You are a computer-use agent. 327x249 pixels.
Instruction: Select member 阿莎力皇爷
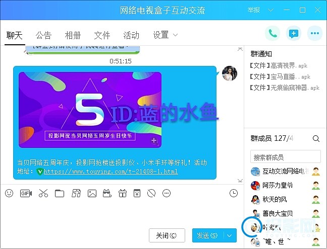tap(285, 186)
